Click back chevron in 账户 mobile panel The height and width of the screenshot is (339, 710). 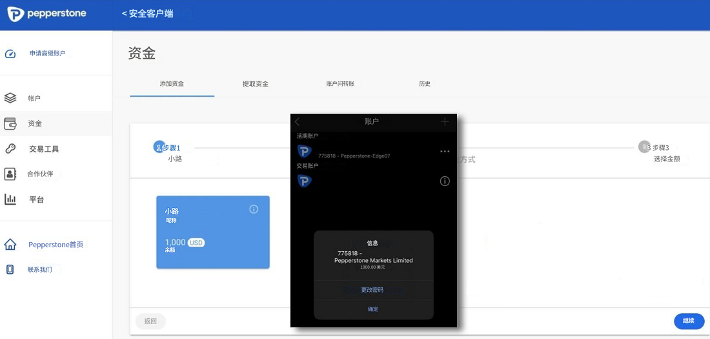pyautogui.click(x=298, y=121)
